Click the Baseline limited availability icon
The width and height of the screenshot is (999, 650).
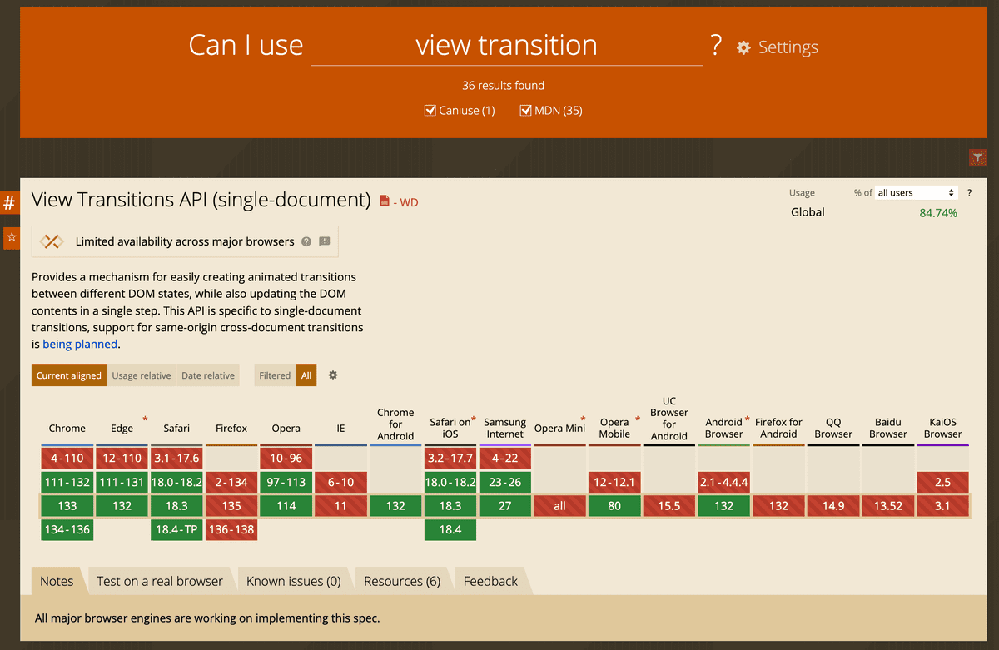coord(52,241)
